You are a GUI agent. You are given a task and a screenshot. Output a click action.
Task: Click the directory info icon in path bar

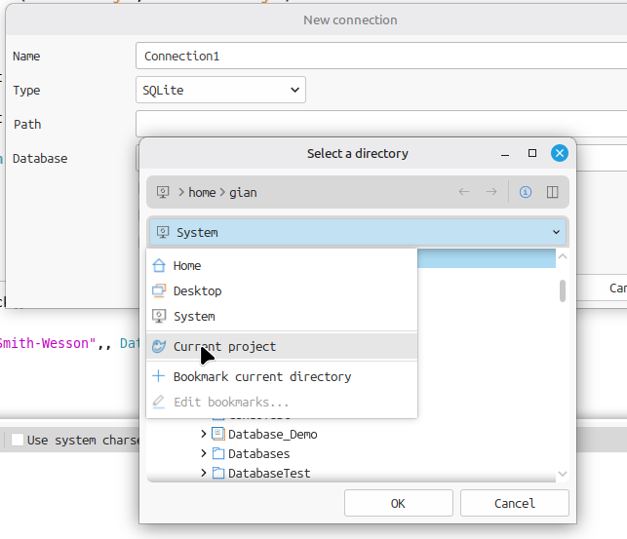click(x=526, y=192)
